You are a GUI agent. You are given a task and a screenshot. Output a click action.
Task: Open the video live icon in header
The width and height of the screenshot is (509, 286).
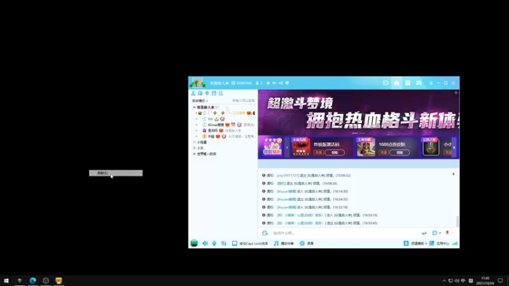[386, 83]
